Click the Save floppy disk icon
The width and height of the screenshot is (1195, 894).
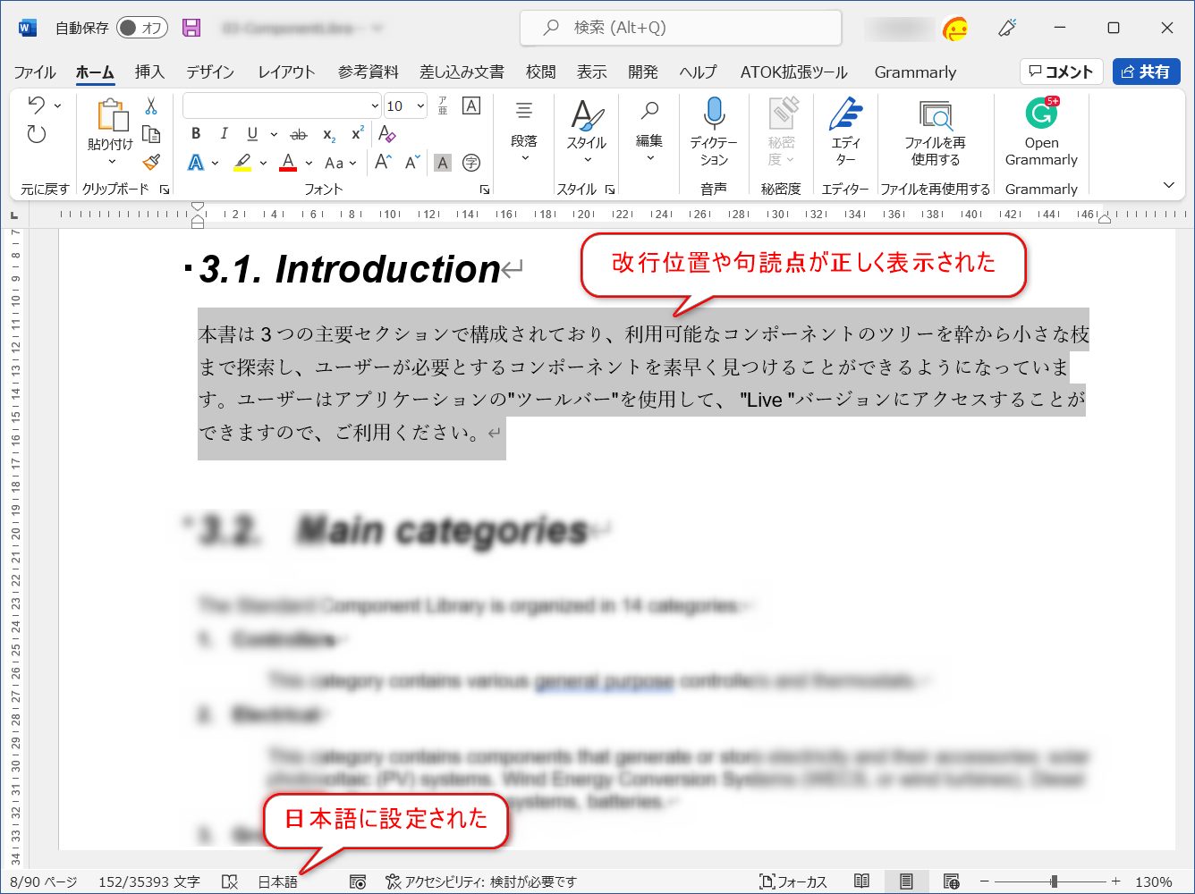point(191,28)
